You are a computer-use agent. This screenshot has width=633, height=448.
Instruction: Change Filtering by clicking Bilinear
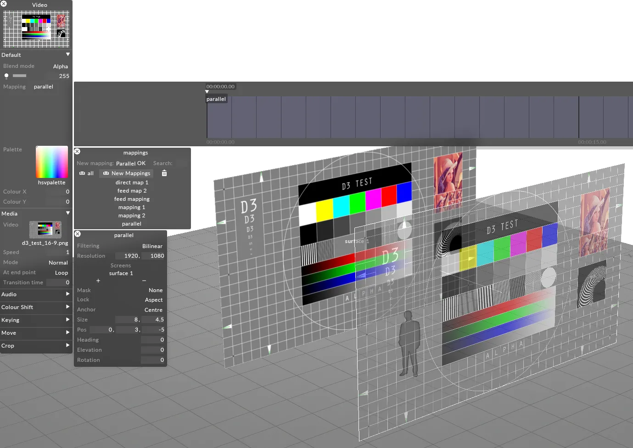tap(152, 246)
